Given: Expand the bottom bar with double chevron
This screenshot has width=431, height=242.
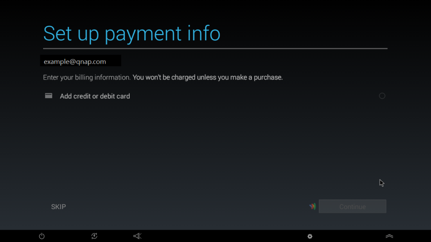Looking at the screenshot, I should click(389, 236).
